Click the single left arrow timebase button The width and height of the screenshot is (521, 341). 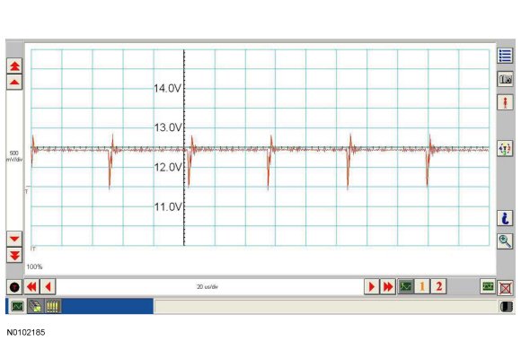48,286
